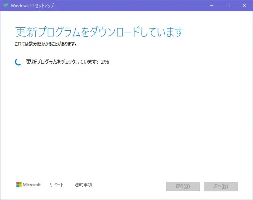Screen dimensions: 253x200
Task: Click the Microsoft four-color square logo
Action: click(x=19, y=185)
